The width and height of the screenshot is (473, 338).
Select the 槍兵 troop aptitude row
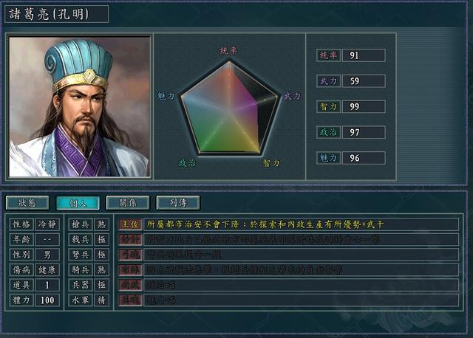pos(89,224)
